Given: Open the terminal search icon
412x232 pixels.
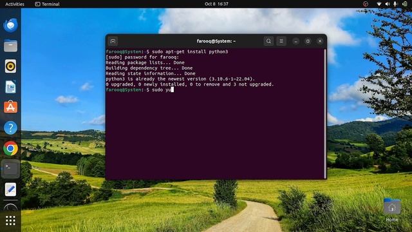Looking at the screenshot, I should click(268, 41).
